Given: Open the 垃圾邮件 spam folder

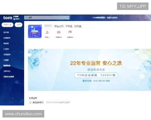Looking at the screenshot, I should pos(7,54).
